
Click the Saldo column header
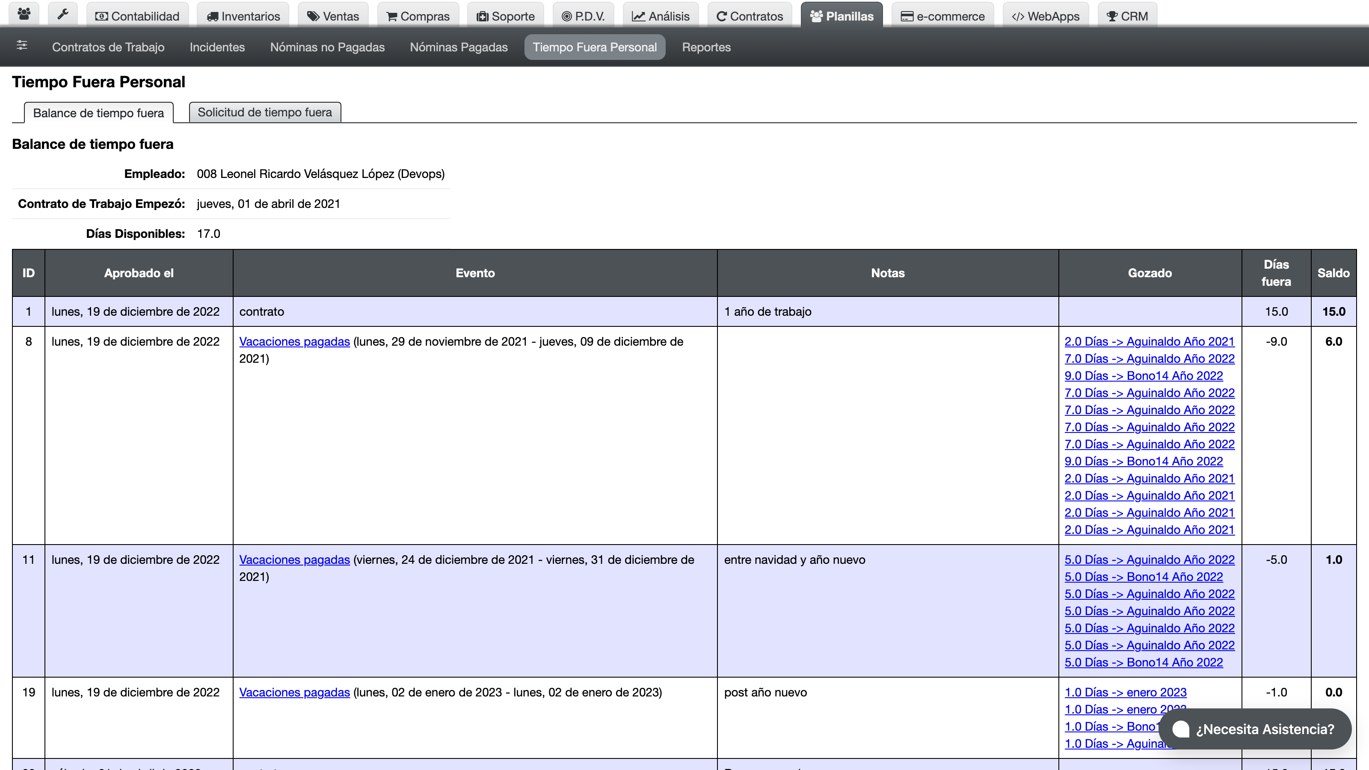(1333, 273)
